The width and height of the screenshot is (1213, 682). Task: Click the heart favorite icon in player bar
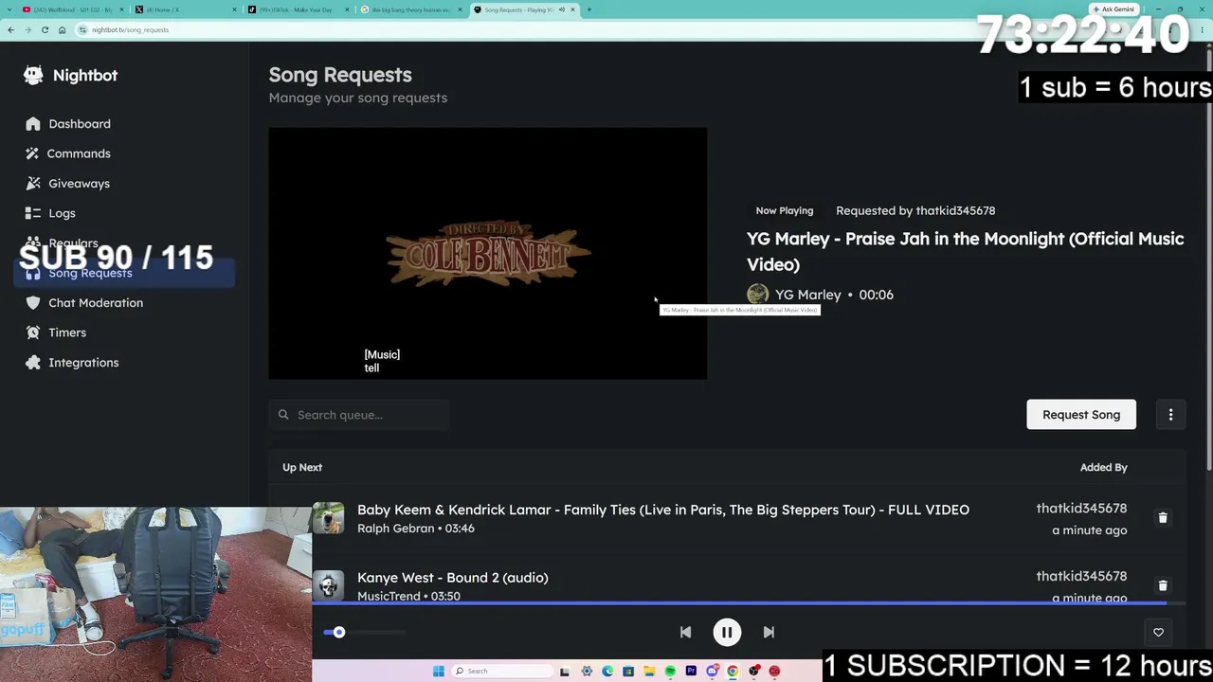1158,632
